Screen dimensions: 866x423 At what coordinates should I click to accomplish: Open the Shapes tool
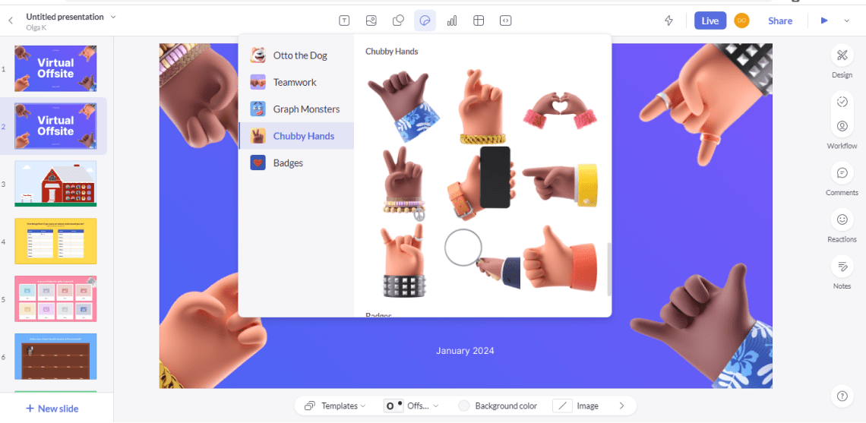point(398,21)
